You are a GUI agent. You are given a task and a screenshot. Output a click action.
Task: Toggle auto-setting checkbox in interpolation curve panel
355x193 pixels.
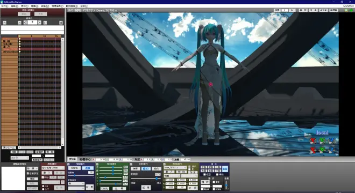(x=28, y=173)
